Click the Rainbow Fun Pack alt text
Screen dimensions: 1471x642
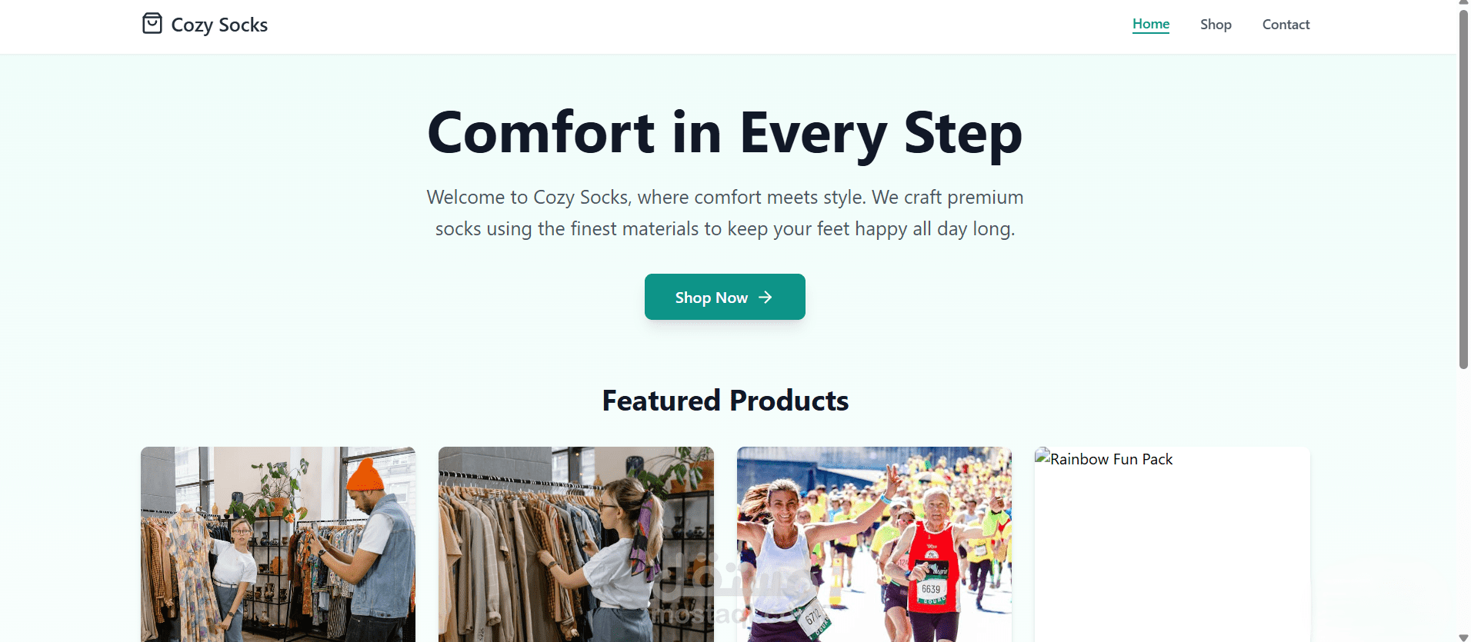[x=1111, y=459]
